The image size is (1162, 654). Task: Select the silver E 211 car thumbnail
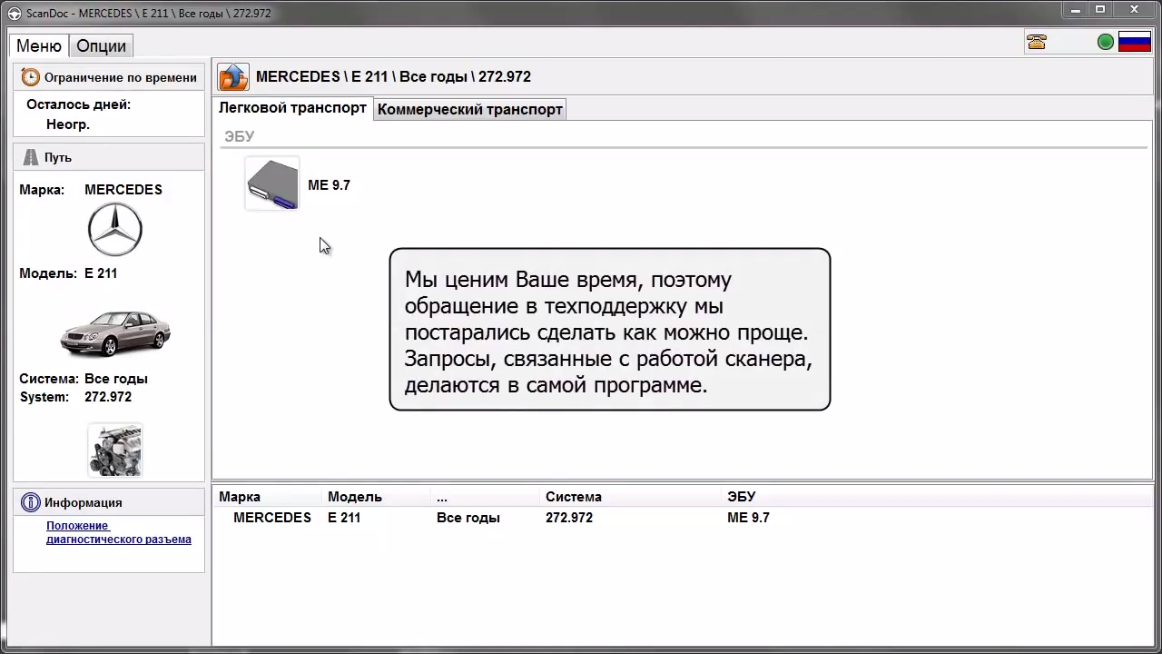coord(115,332)
